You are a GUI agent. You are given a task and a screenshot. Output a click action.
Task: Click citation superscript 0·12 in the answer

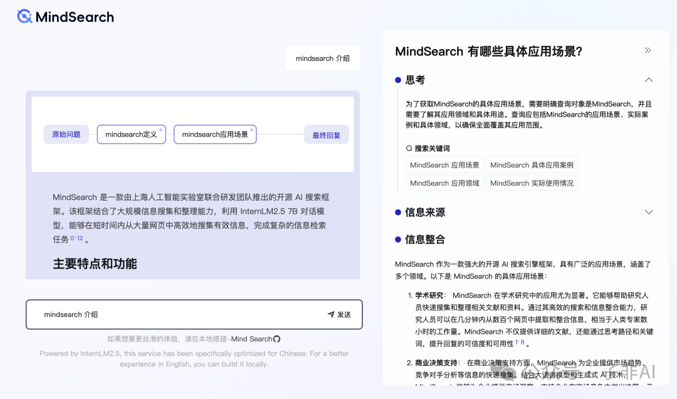click(x=77, y=238)
